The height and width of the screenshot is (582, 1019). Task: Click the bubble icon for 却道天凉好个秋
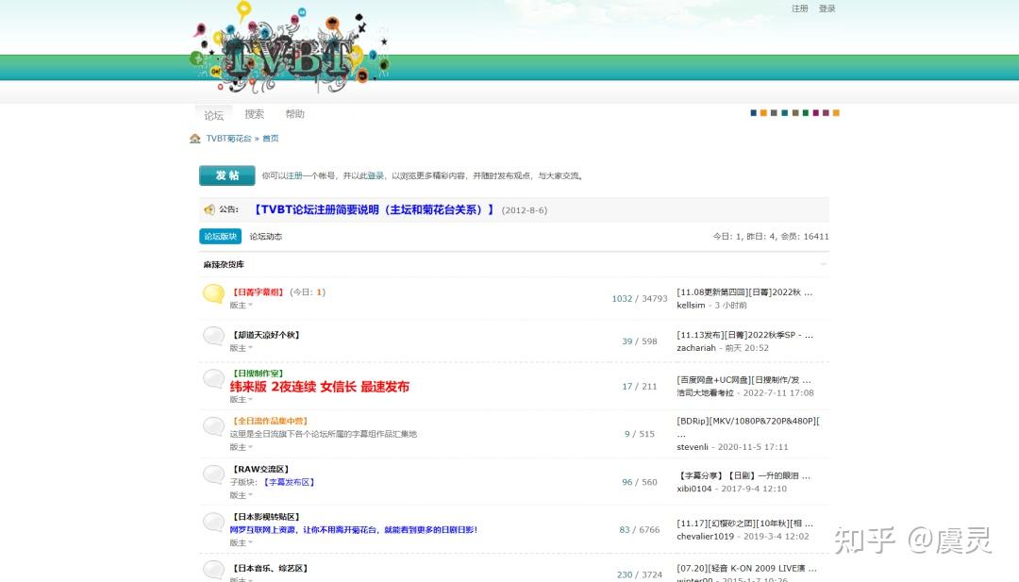point(214,336)
